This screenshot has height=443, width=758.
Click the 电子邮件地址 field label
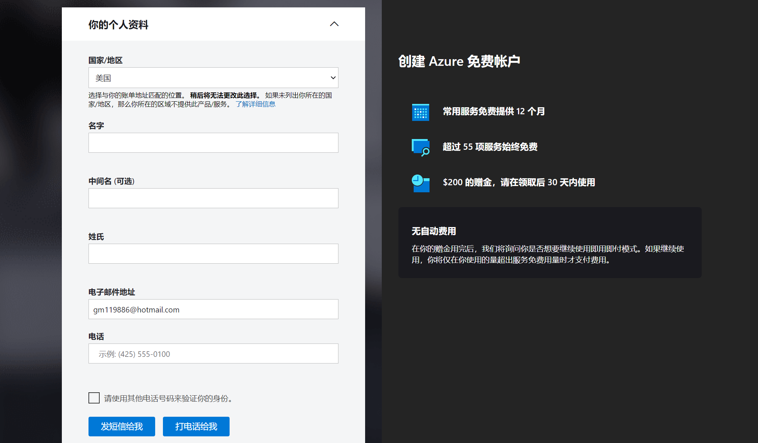(112, 292)
